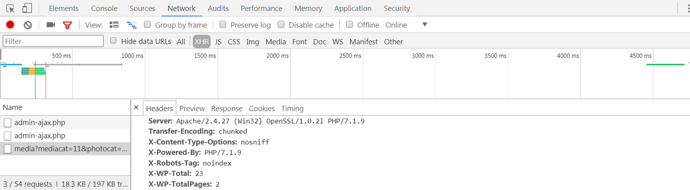The image size is (690, 190).
Task: Open the Response tab of the request
Action: point(227,109)
